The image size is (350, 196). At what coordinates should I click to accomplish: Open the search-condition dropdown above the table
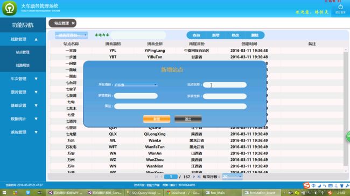point(71,35)
